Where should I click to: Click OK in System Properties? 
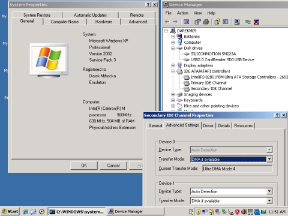(84, 166)
